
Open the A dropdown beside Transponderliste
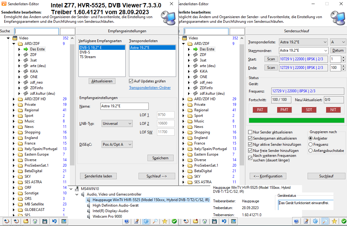(338, 42)
